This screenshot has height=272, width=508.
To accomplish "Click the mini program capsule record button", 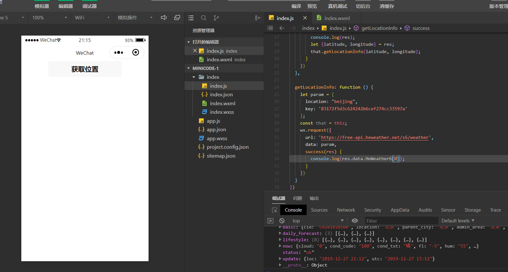I will pos(136,52).
